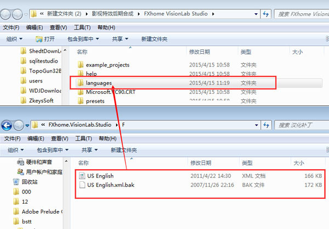
Task: Click search box in upper Explorer window
Action: tap(302, 14)
